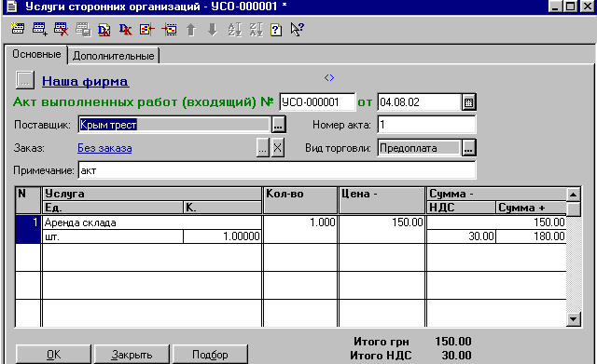Open the Поставщик selection ellipsis button
This screenshot has height=364, width=597.
[x=278, y=125]
